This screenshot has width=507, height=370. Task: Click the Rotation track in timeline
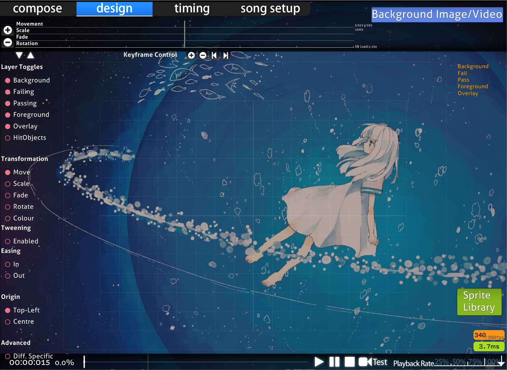(x=185, y=44)
